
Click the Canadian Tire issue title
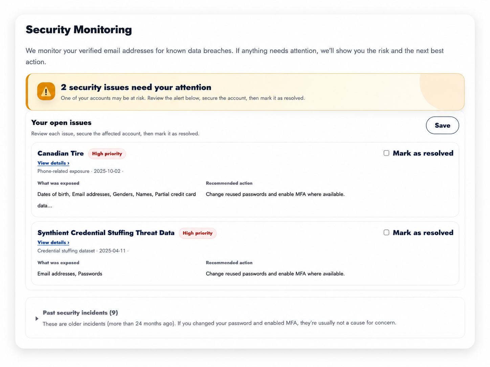(61, 153)
